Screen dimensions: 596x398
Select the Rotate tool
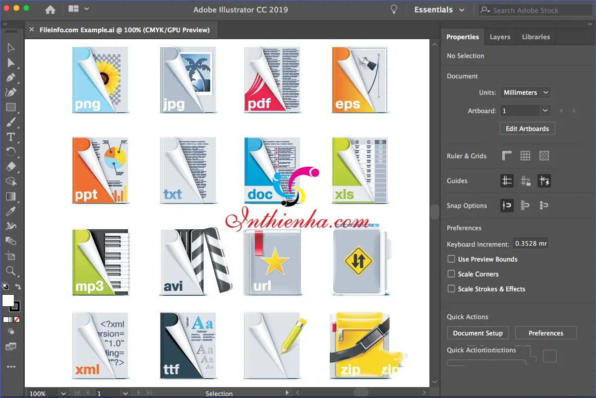(11, 151)
